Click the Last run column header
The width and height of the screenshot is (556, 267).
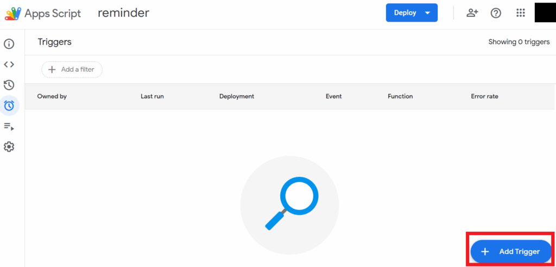tap(152, 97)
